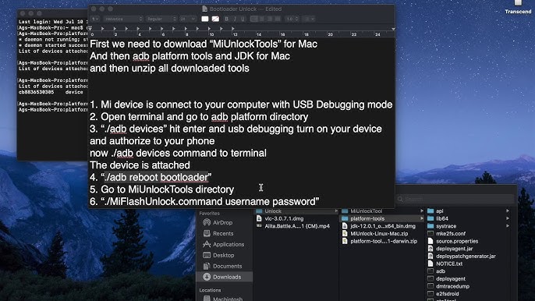535x301 pixels.
Task: Open Recents in Finder sidebar
Action: (223, 233)
